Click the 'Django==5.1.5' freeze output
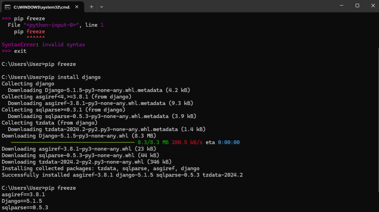379x212 pixels. point(22,201)
